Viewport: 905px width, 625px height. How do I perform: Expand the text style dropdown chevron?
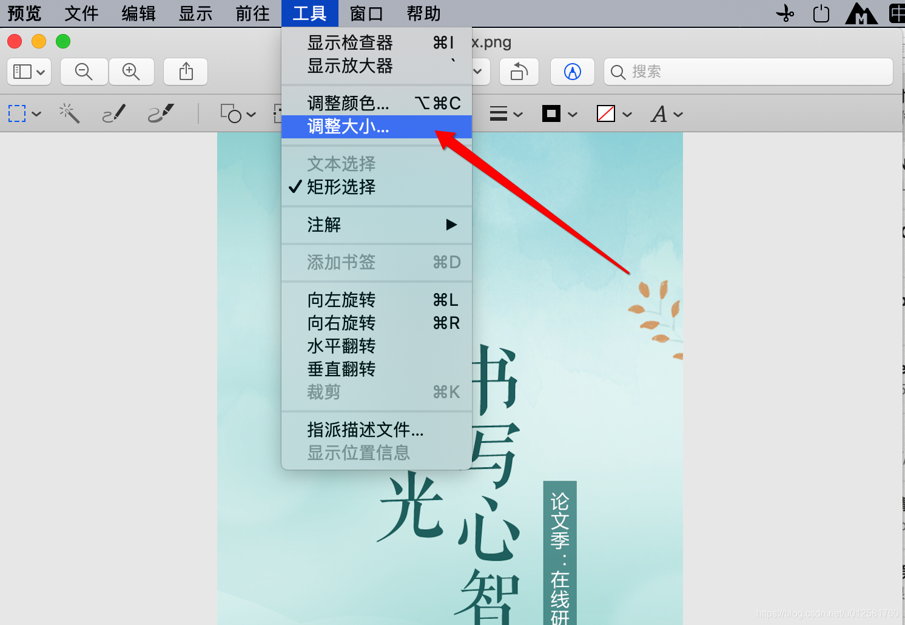click(x=678, y=114)
